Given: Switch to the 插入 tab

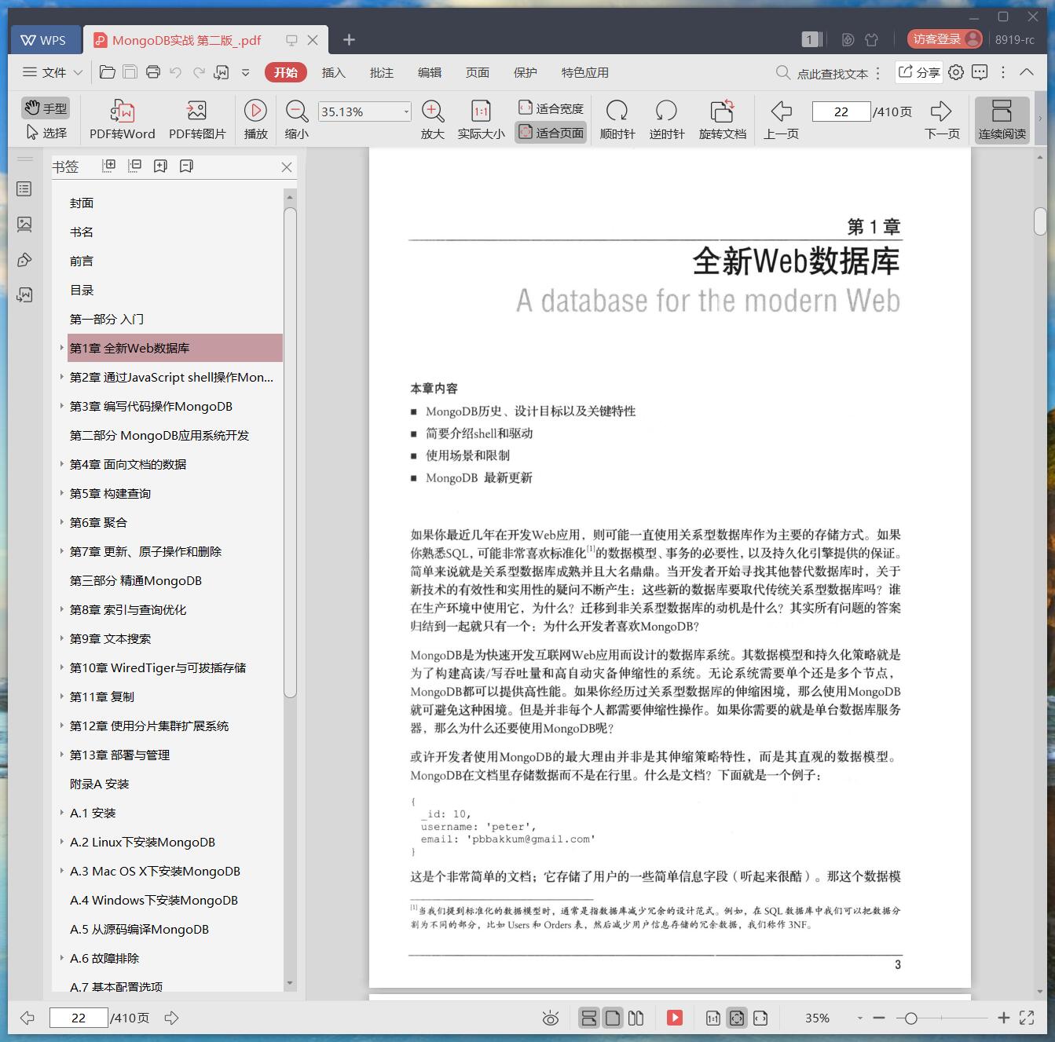Looking at the screenshot, I should pos(333,72).
